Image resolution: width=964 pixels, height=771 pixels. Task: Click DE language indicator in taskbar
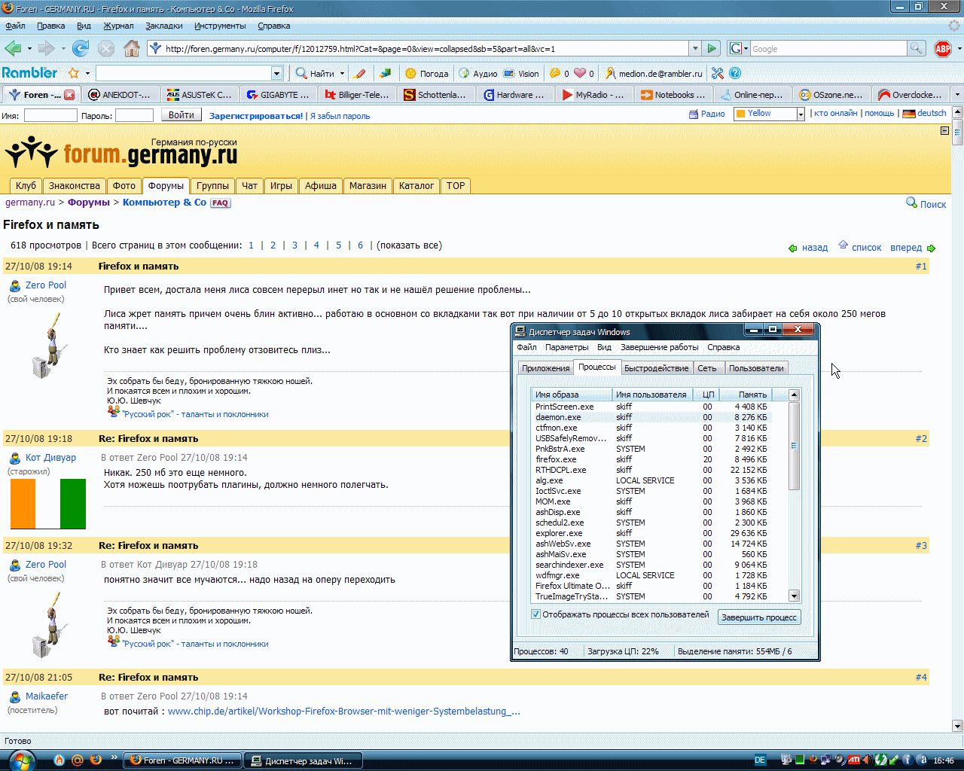pos(760,760)
